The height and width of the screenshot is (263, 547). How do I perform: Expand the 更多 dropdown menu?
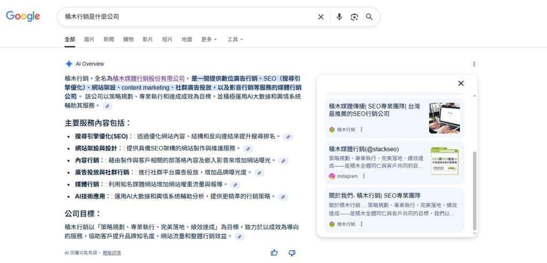pyautogui.click(x=209, y=40)
